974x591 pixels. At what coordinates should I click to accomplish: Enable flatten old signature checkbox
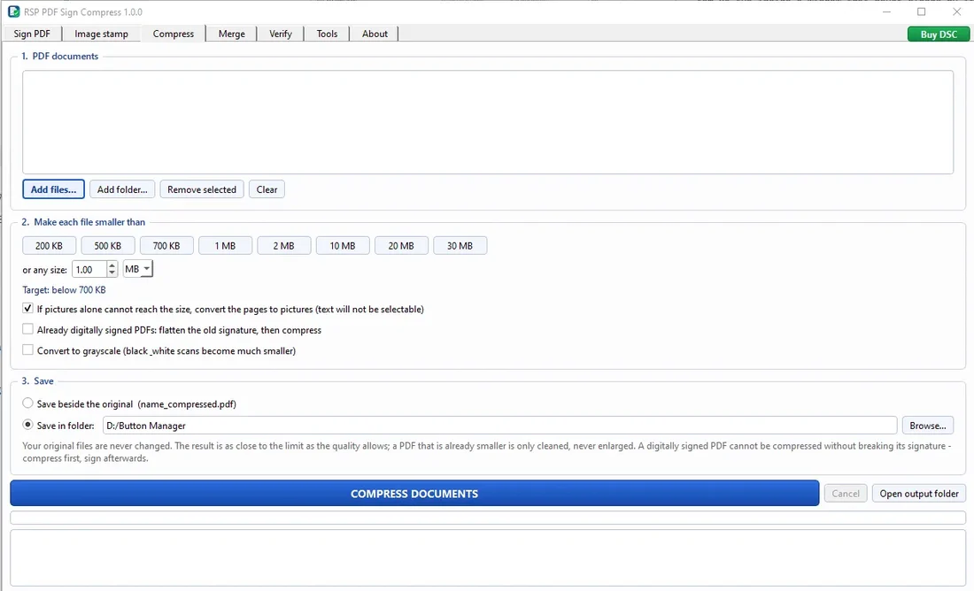(x=28, y=329)
